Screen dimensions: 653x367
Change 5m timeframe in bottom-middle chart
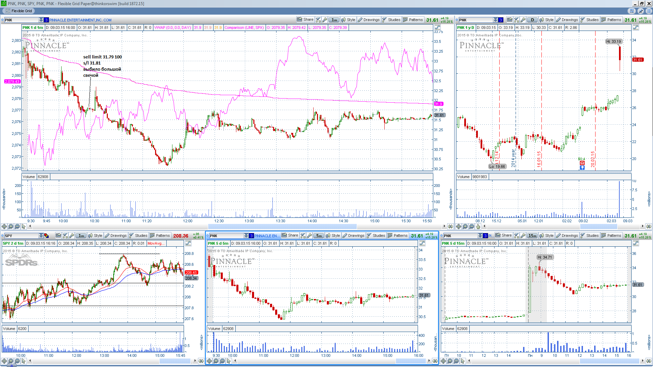(319, 235)
